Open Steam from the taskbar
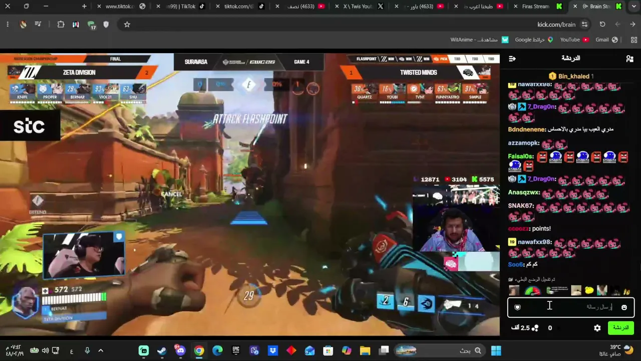This screenshot has width=641, height=361. click(x=162, y=350)
